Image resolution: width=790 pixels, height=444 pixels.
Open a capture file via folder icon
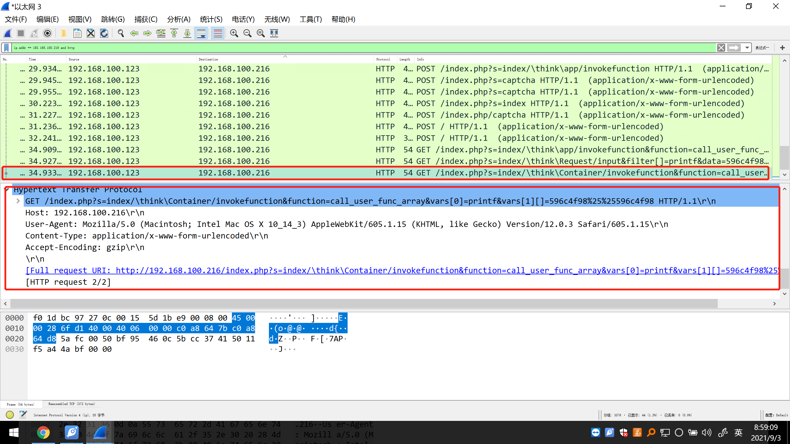64,33
